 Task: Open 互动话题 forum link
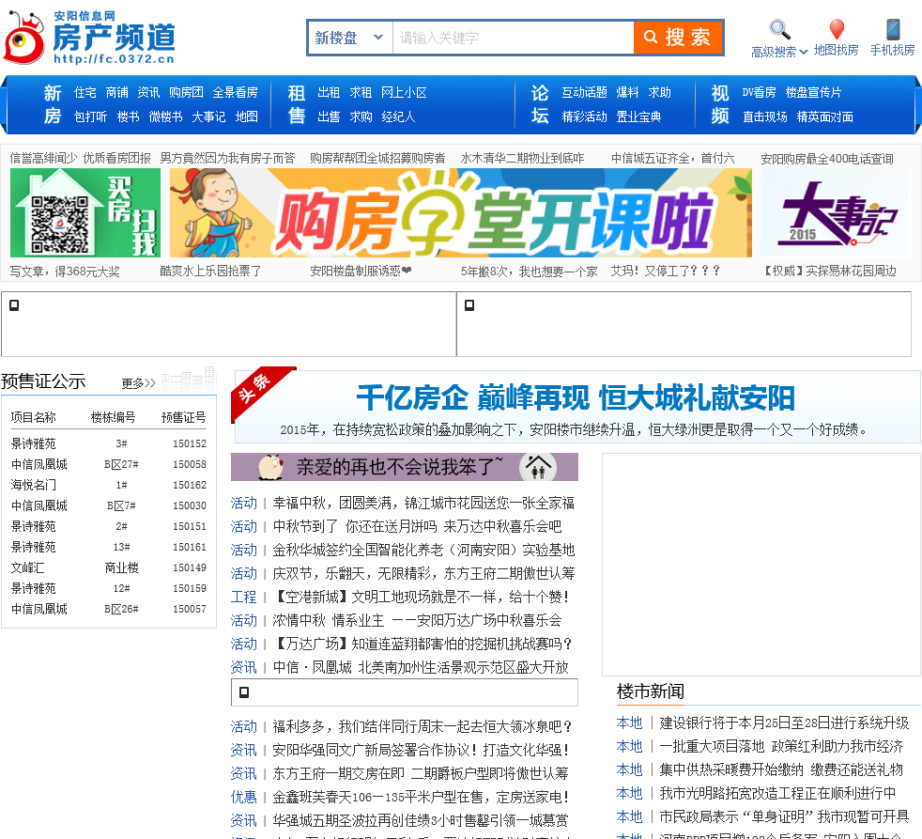pos(585,92)
